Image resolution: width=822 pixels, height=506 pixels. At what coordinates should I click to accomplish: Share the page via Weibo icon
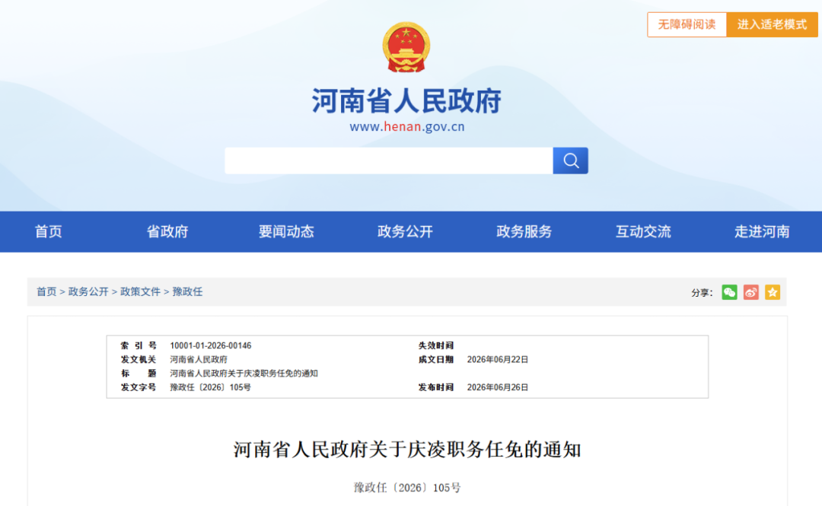tap(750, 292)
